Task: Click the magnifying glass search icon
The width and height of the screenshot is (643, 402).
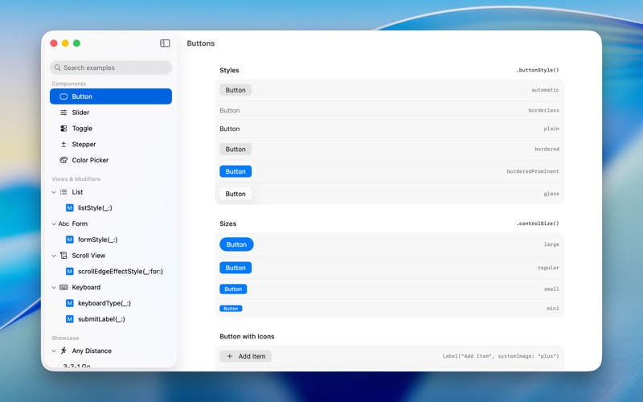Action: (57, 68)
